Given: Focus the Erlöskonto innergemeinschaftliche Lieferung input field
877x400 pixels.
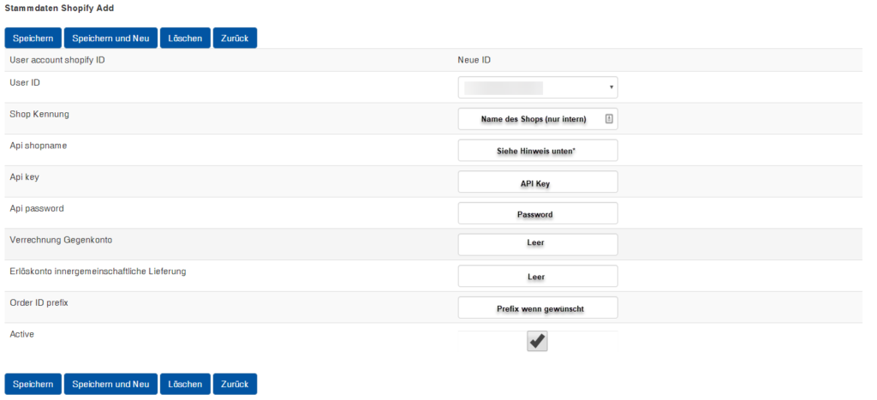Looking at the screenshot, I should pyautogui.click(x=538, y=276).
